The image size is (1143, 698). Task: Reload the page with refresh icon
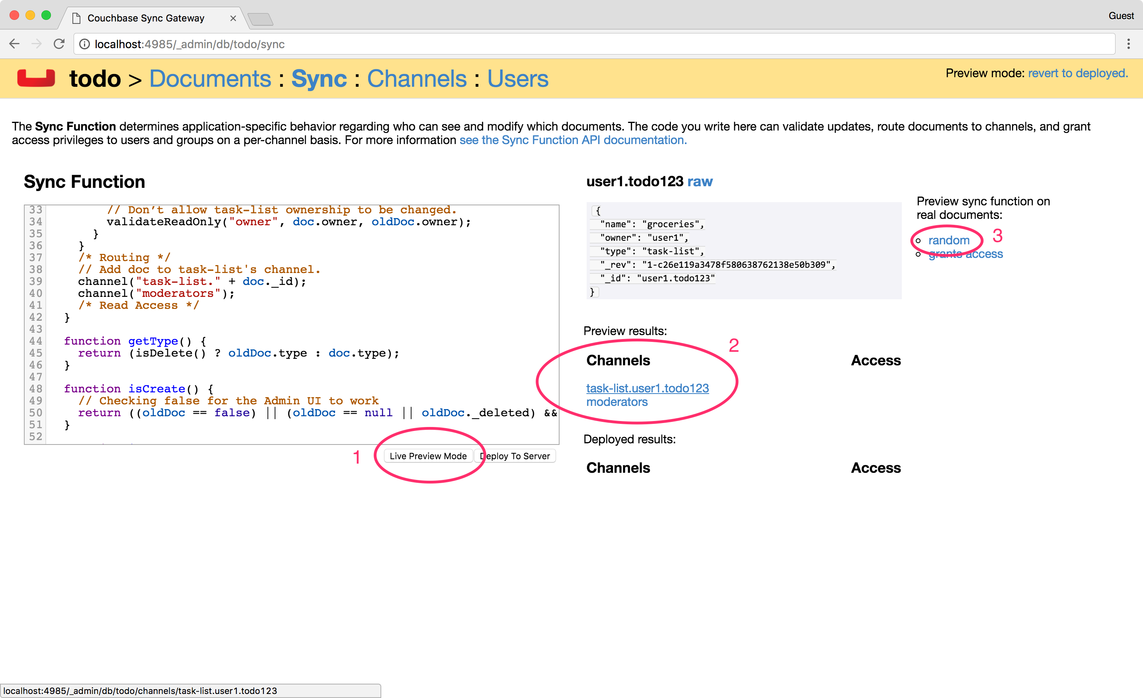click(x=59, y=44)
